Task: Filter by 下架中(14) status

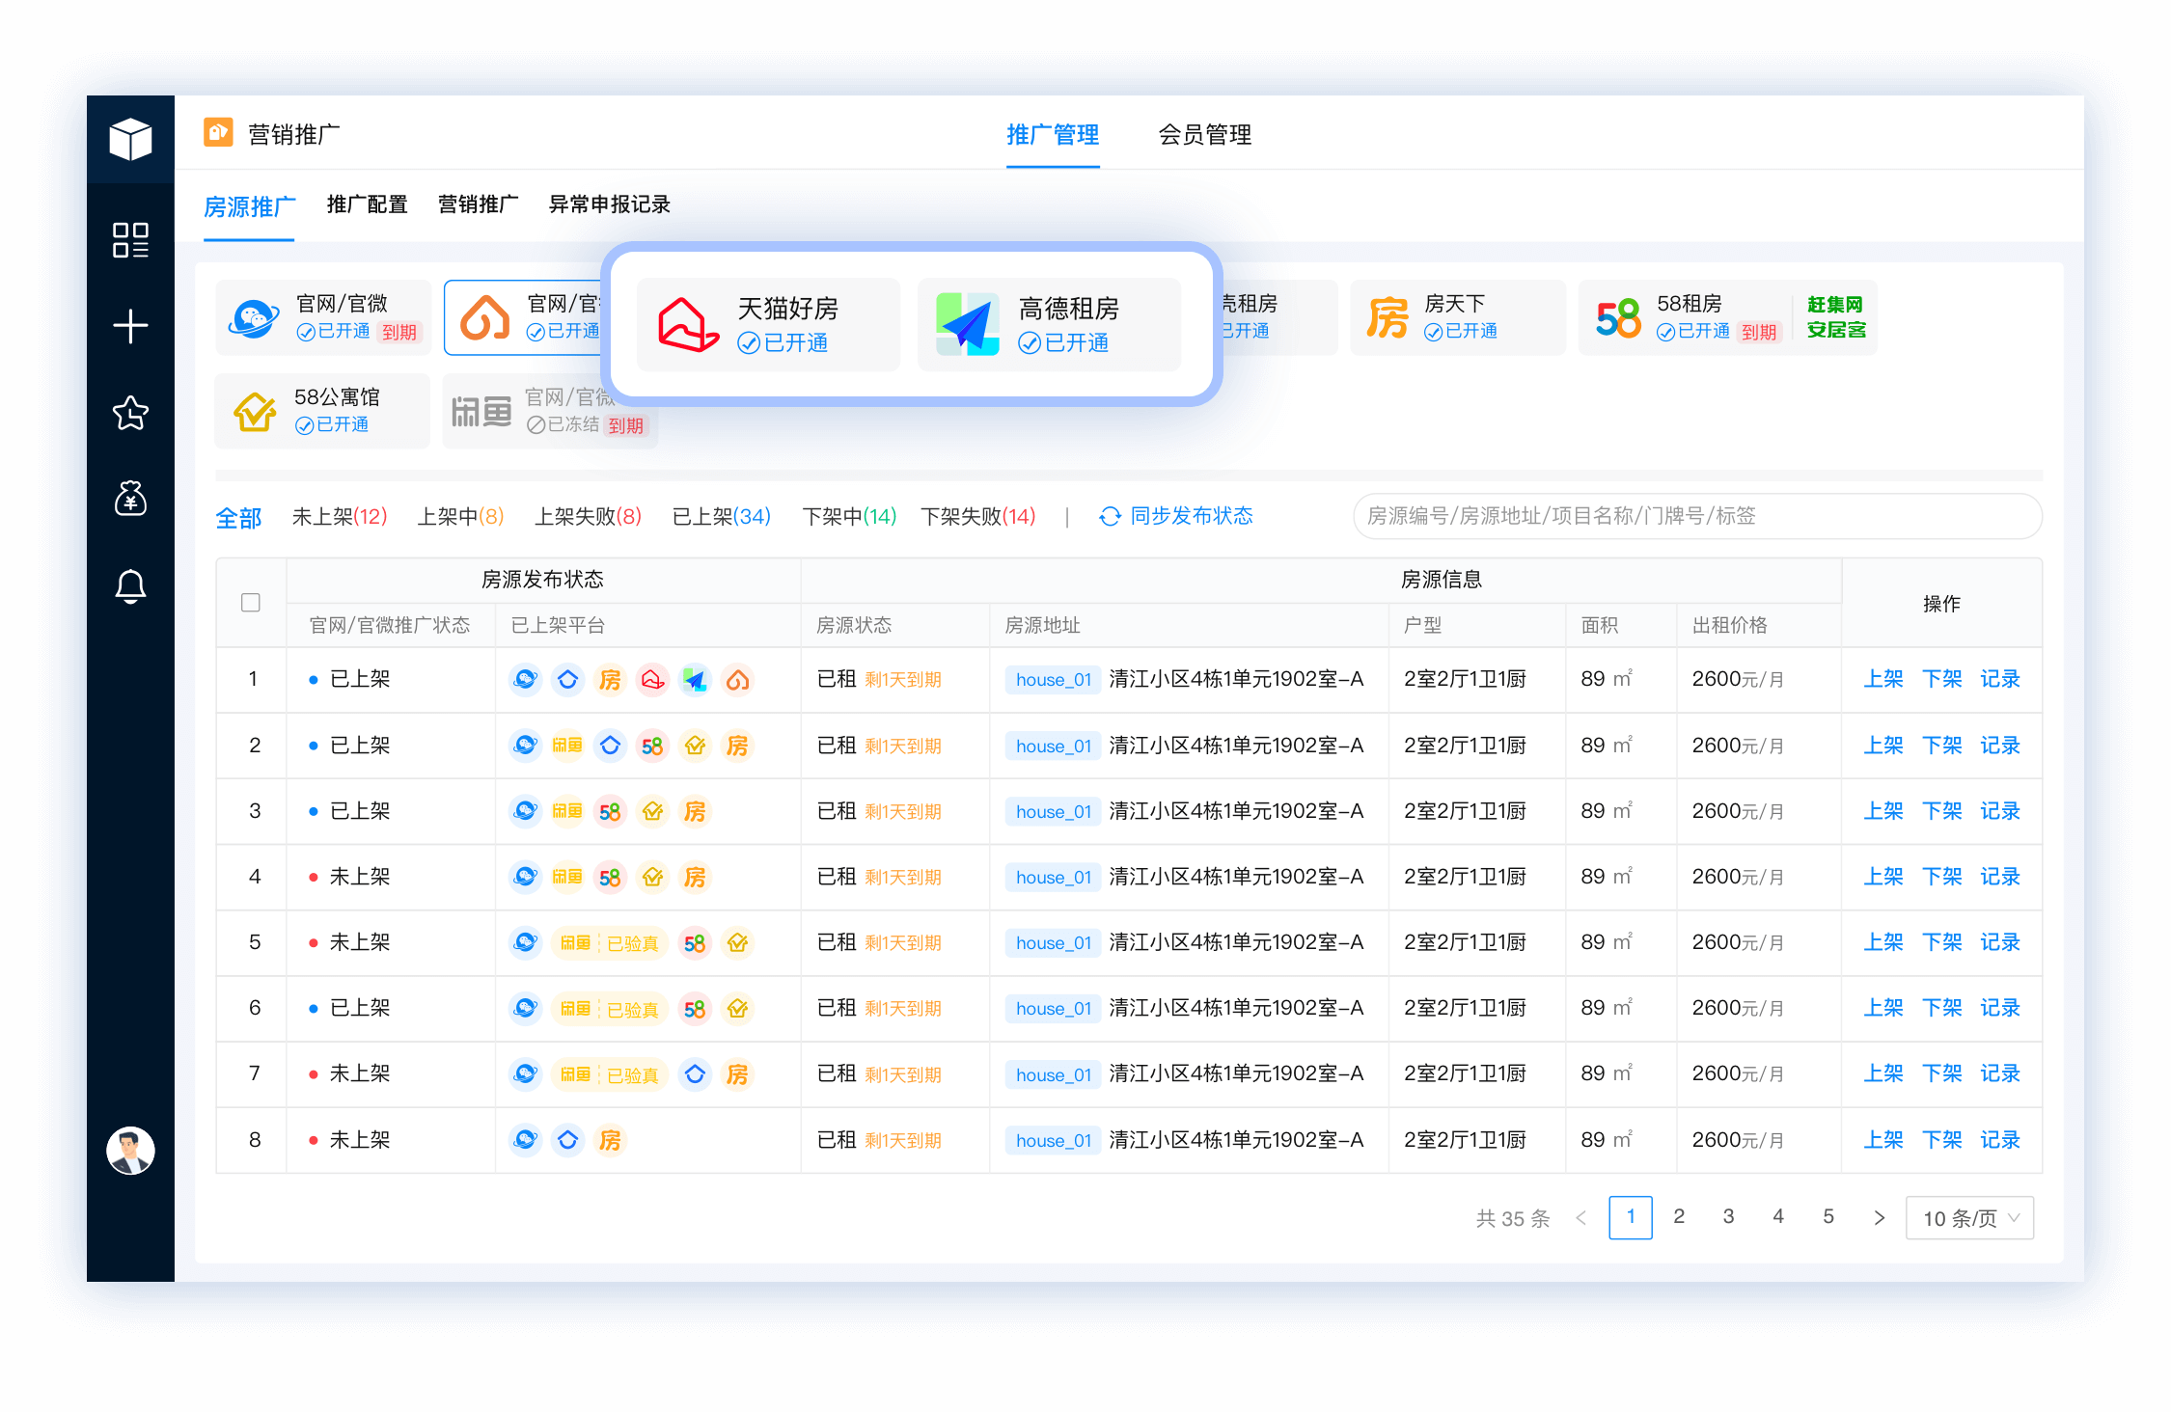Action: (849, 517)
